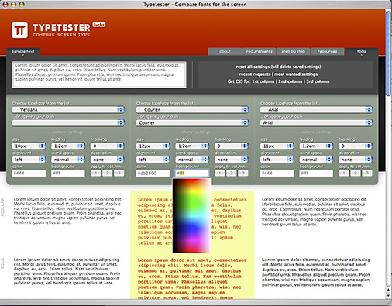Get CSS for 2nd column
The image size is (392, 306).
click(290, 81)
